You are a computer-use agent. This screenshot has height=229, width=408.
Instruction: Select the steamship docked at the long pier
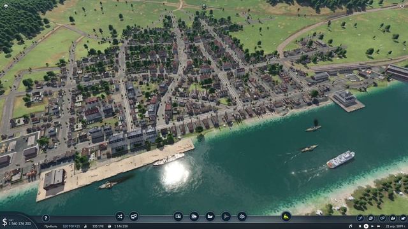click(x=168, y=159)
